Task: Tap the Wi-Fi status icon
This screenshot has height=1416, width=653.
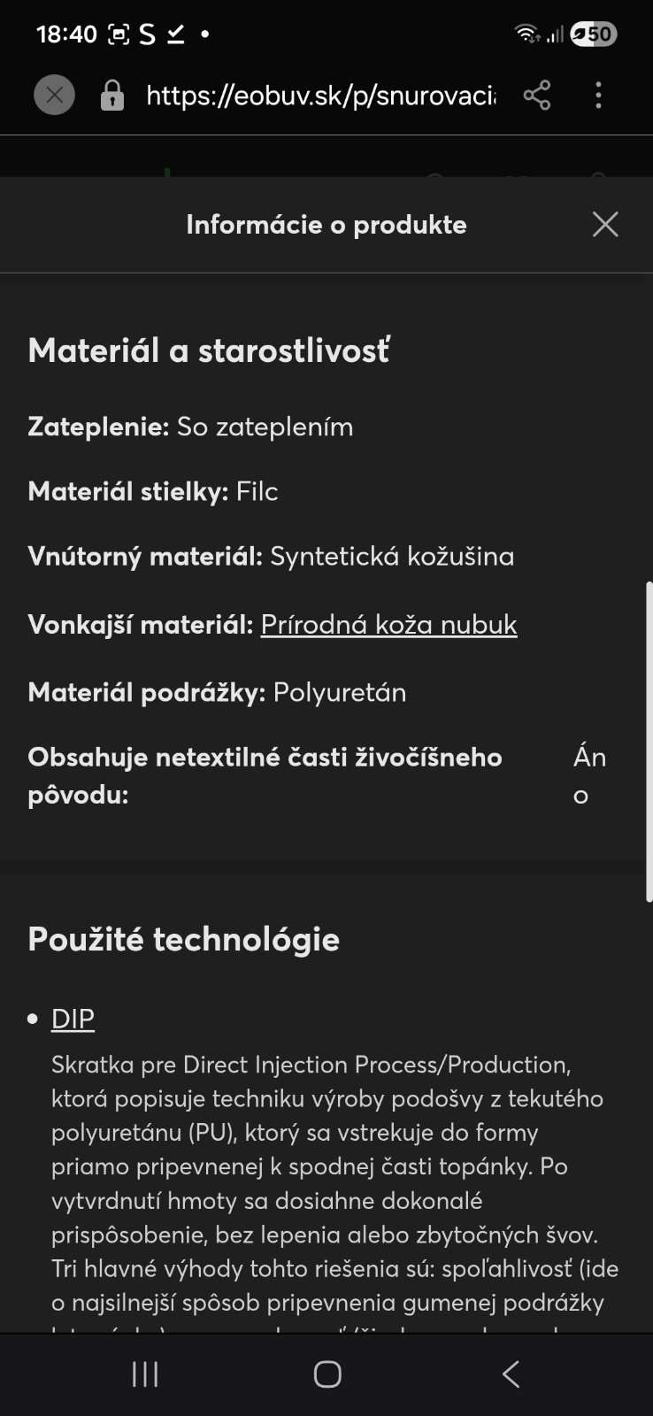Action: pos(526,34)
